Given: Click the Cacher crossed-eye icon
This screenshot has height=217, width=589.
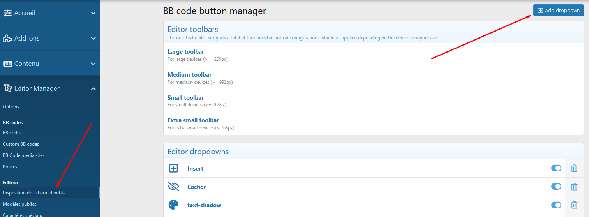Looking at the screenshot, I should (173, 187).
